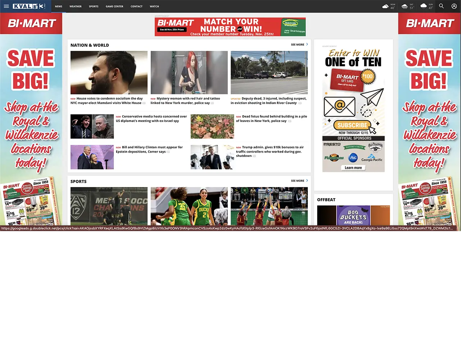461x359 pixels.
Task: Click the Subscribe button in giveaway ad
Action: pos(352,125)
